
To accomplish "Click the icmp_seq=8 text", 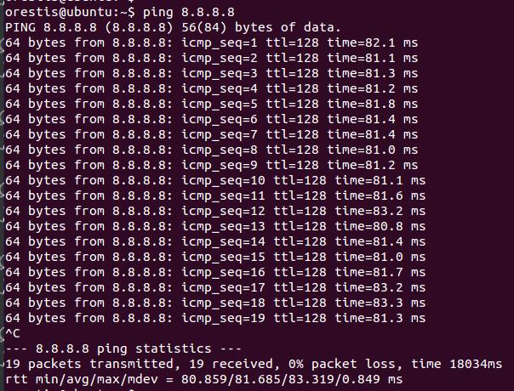I will pyautogui.click(x=220, y=150).
